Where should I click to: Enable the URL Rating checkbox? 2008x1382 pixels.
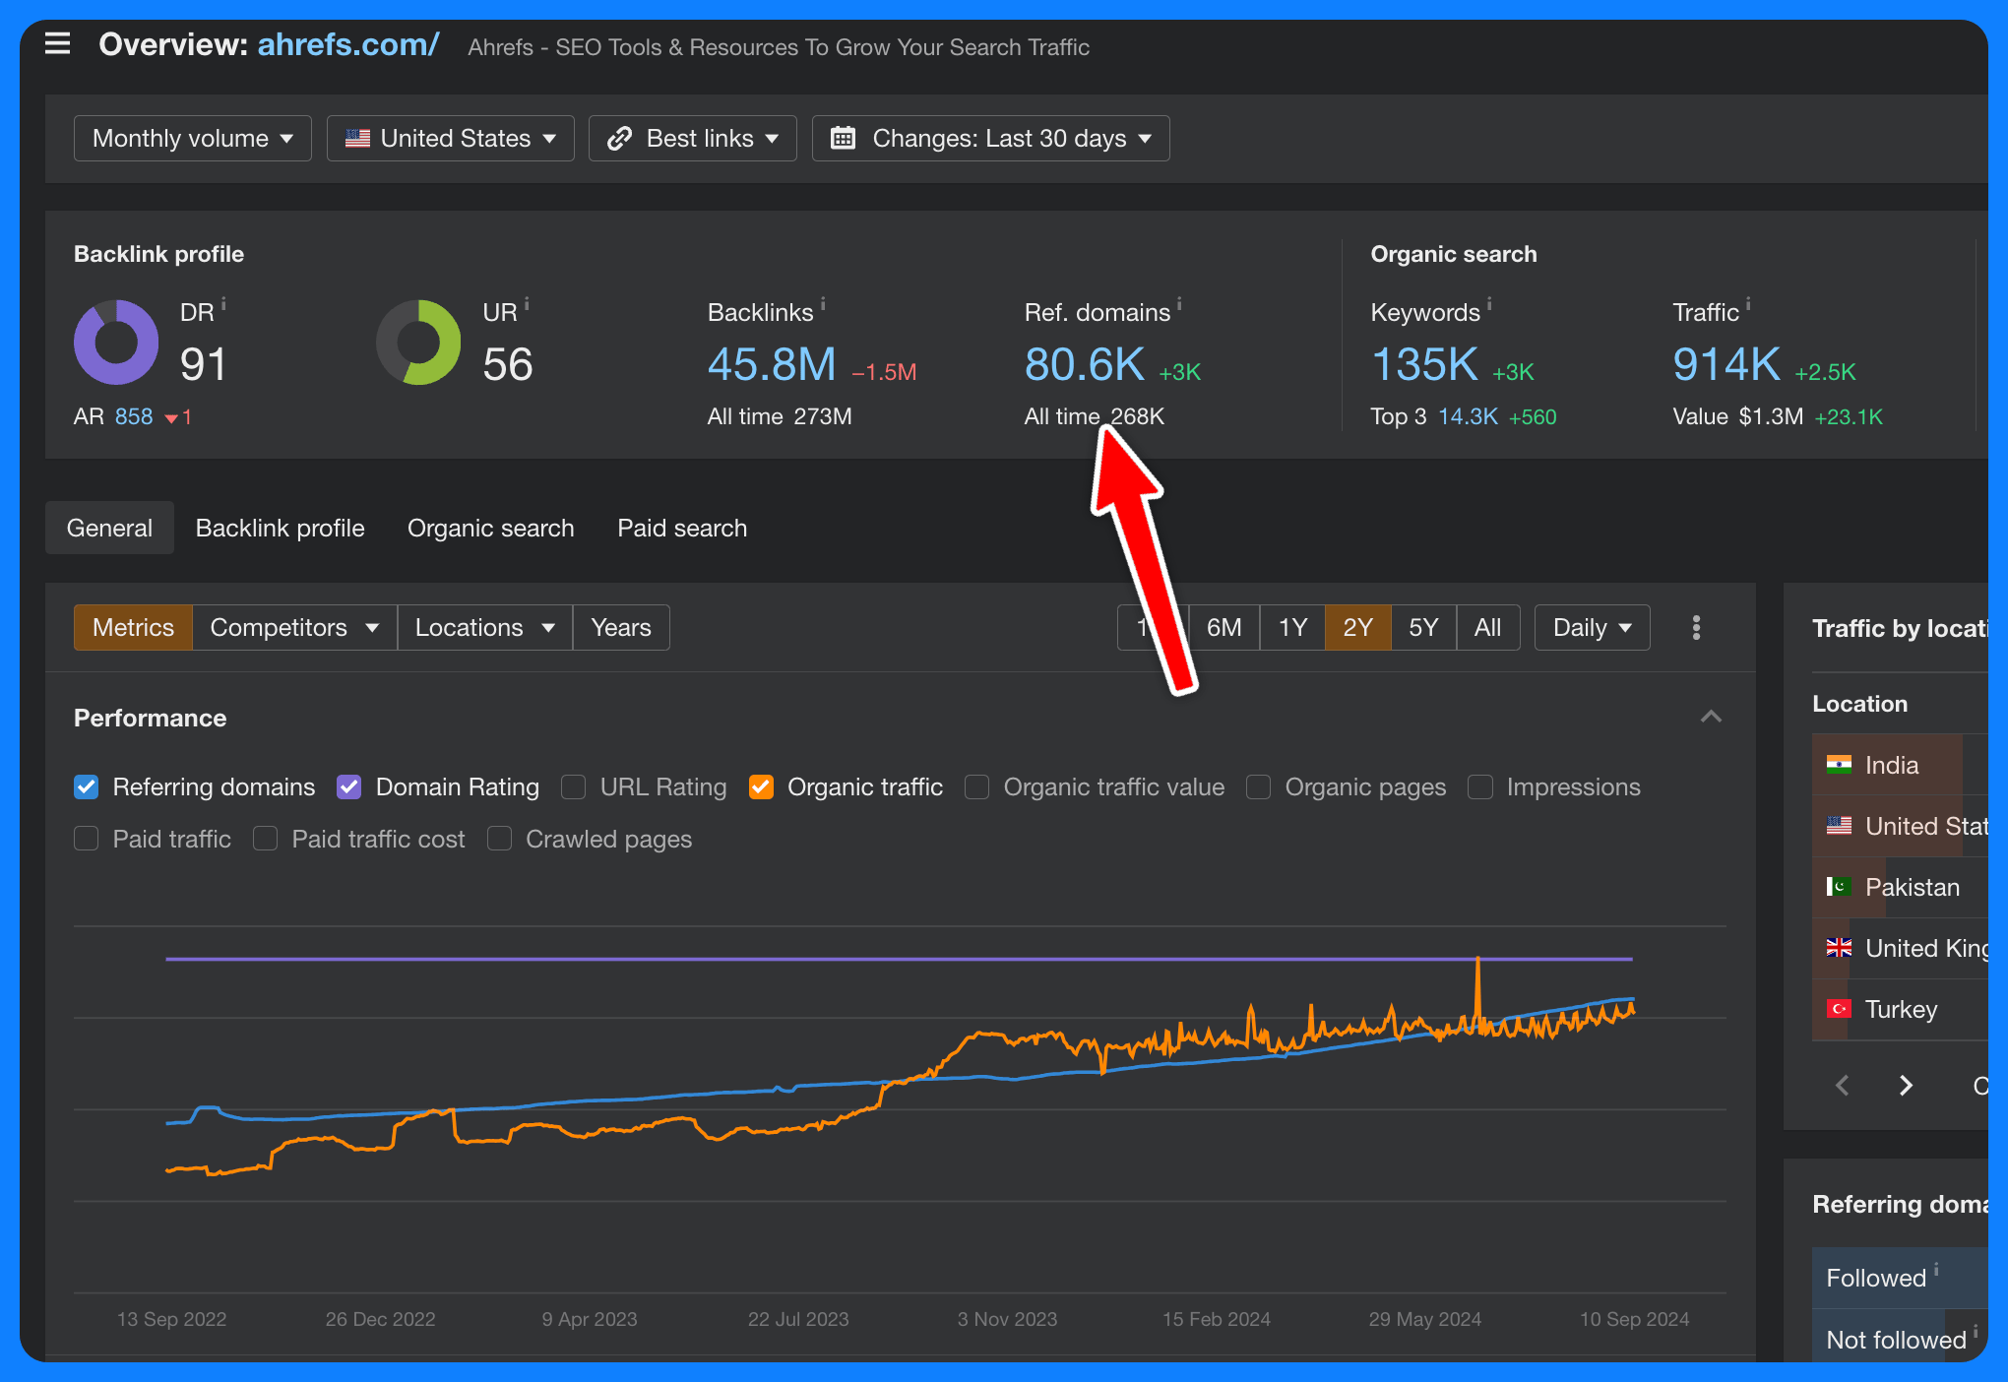point(574,787)
